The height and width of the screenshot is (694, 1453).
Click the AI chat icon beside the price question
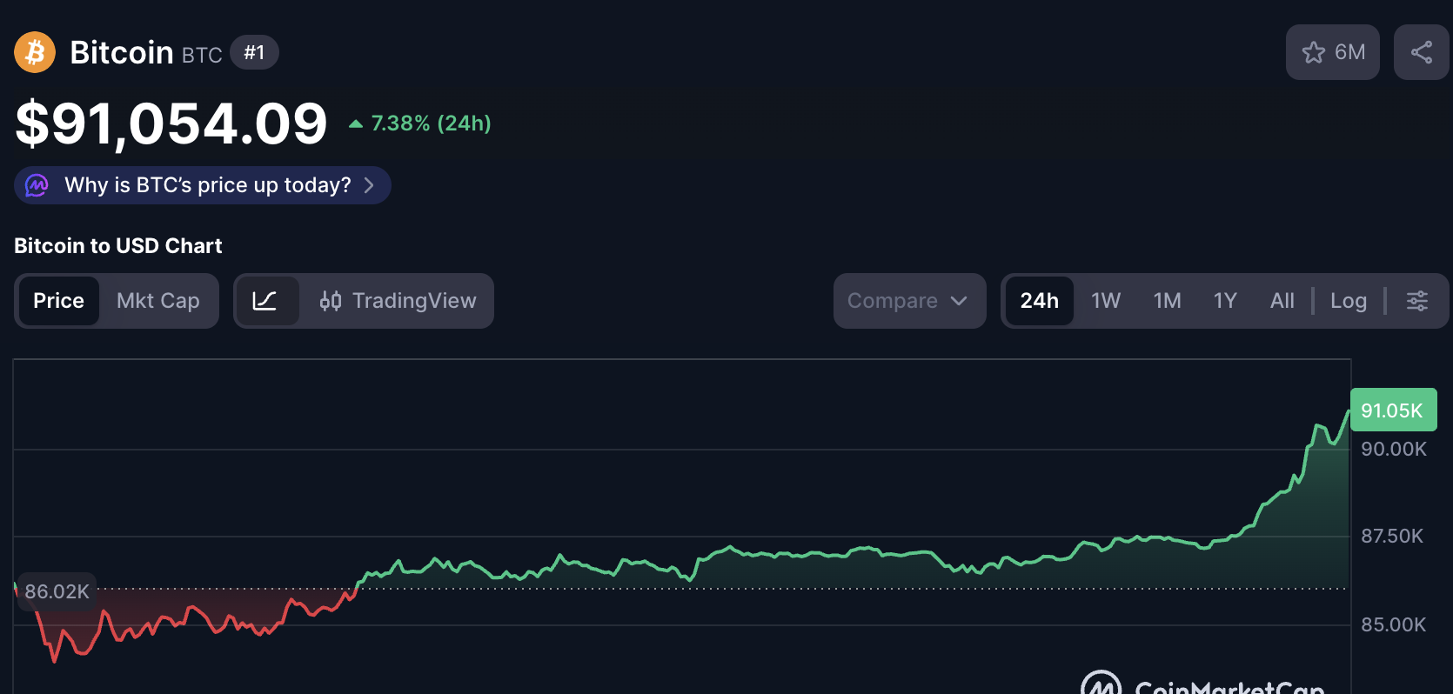[x=37, y=185]
